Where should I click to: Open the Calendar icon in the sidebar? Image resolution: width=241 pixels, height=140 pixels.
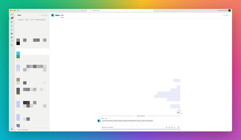click(12, 22)
